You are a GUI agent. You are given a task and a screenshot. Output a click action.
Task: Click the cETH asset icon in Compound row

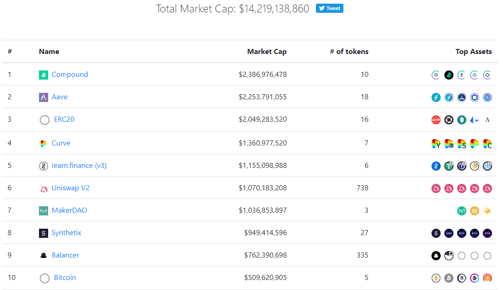(461, 75)
